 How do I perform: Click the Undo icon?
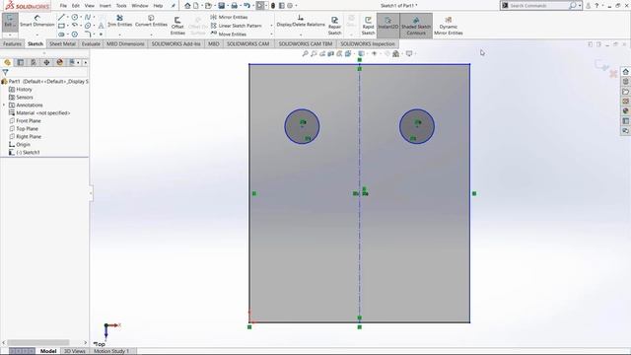point(246,6)
